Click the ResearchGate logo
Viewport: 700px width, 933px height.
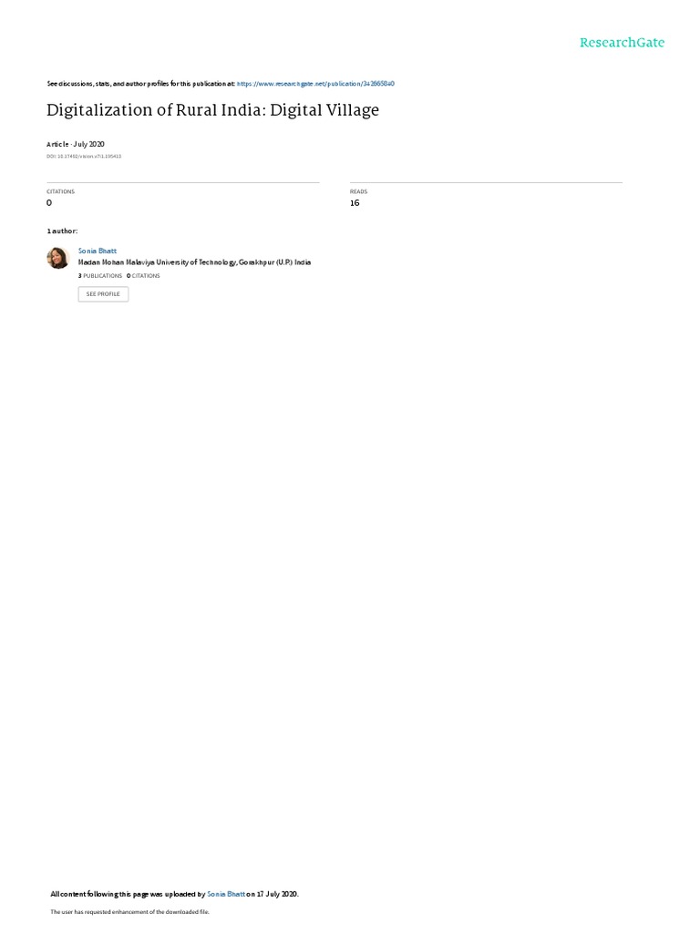pos(622,42)
